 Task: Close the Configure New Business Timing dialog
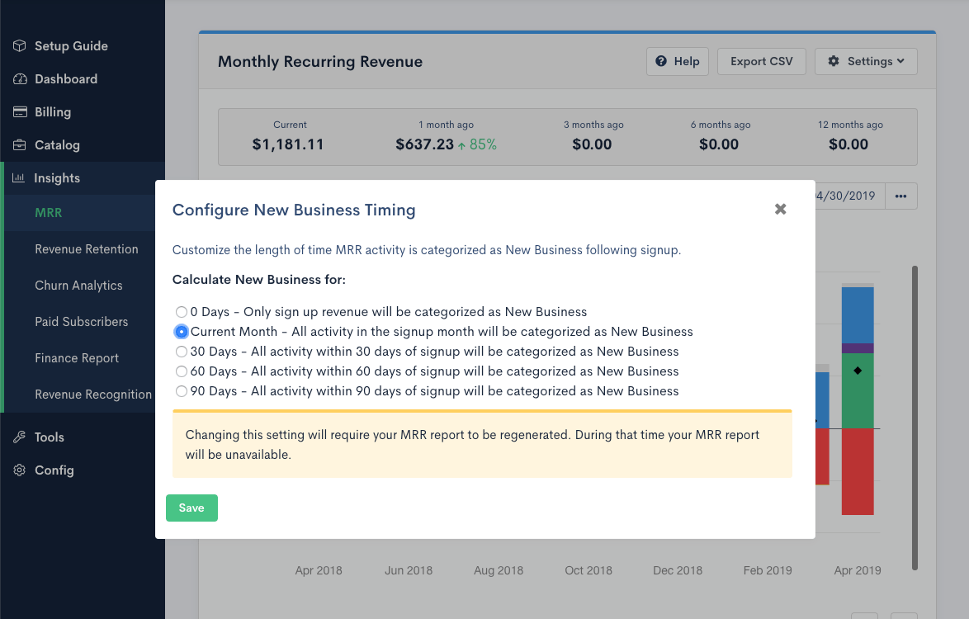(780, 210)
